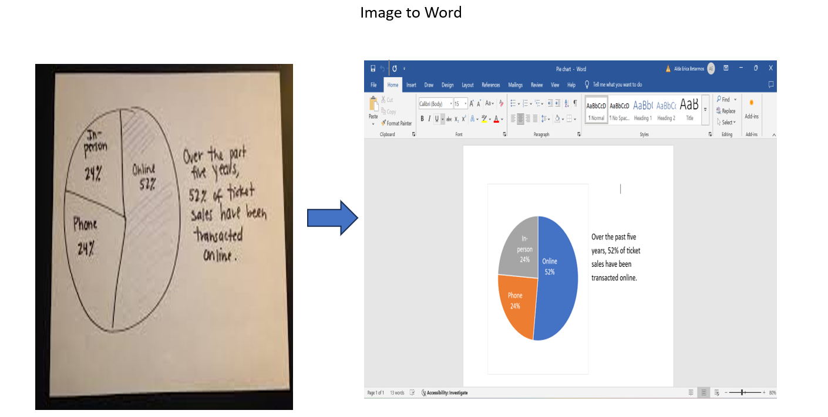Expand the Paste options arrow
Image resolution: width=828 pixels, height=417 pixels.
[x=373, y=124]
